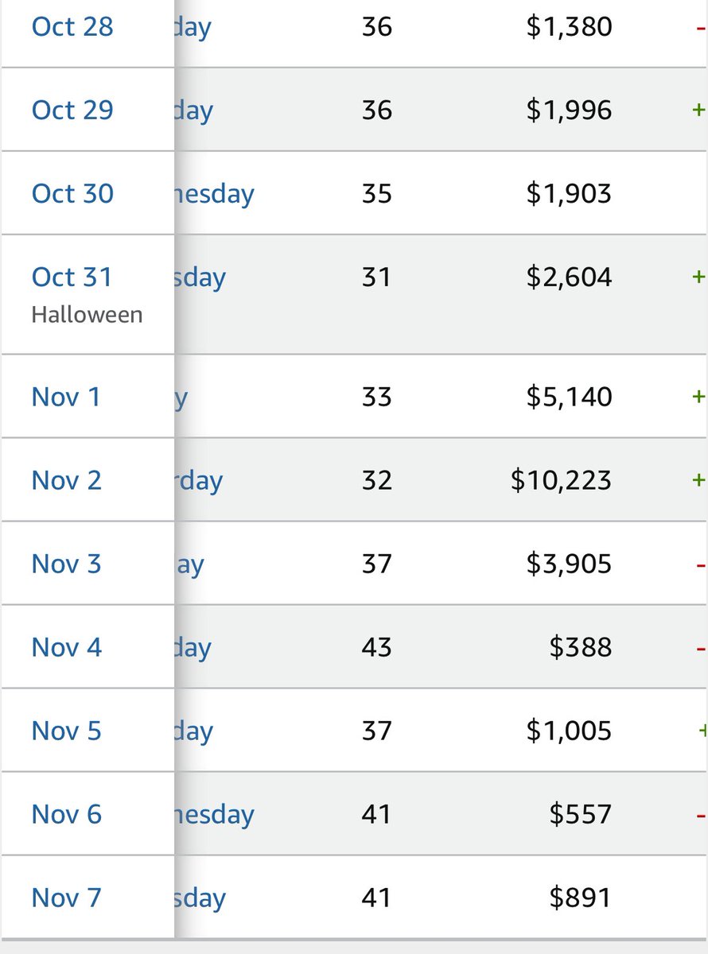Select the Oct 30 date link
Viewport: 708px width, 954px height.
pos(72,193)
